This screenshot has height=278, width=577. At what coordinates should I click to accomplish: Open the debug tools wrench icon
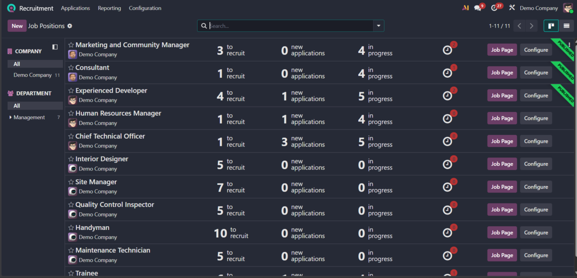click(x=512, y=8)
